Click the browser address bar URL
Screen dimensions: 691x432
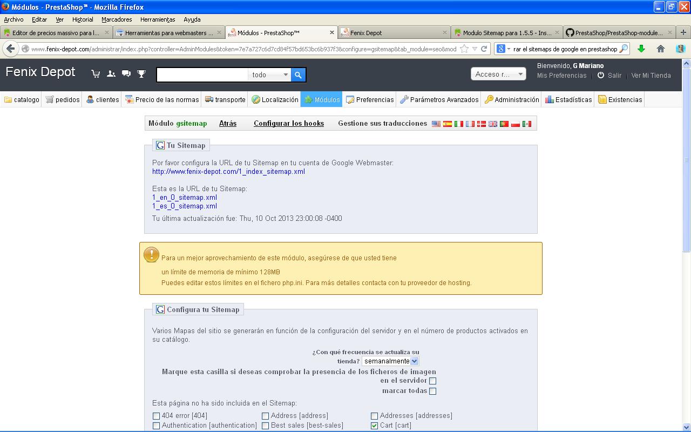tap(243, 49)
